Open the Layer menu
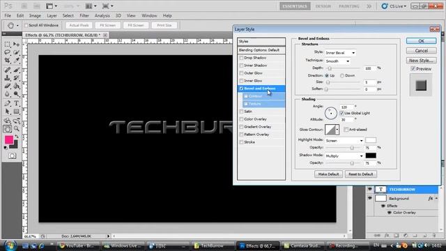446x251 pixels. pyautogui.click(x=52, y=15)
